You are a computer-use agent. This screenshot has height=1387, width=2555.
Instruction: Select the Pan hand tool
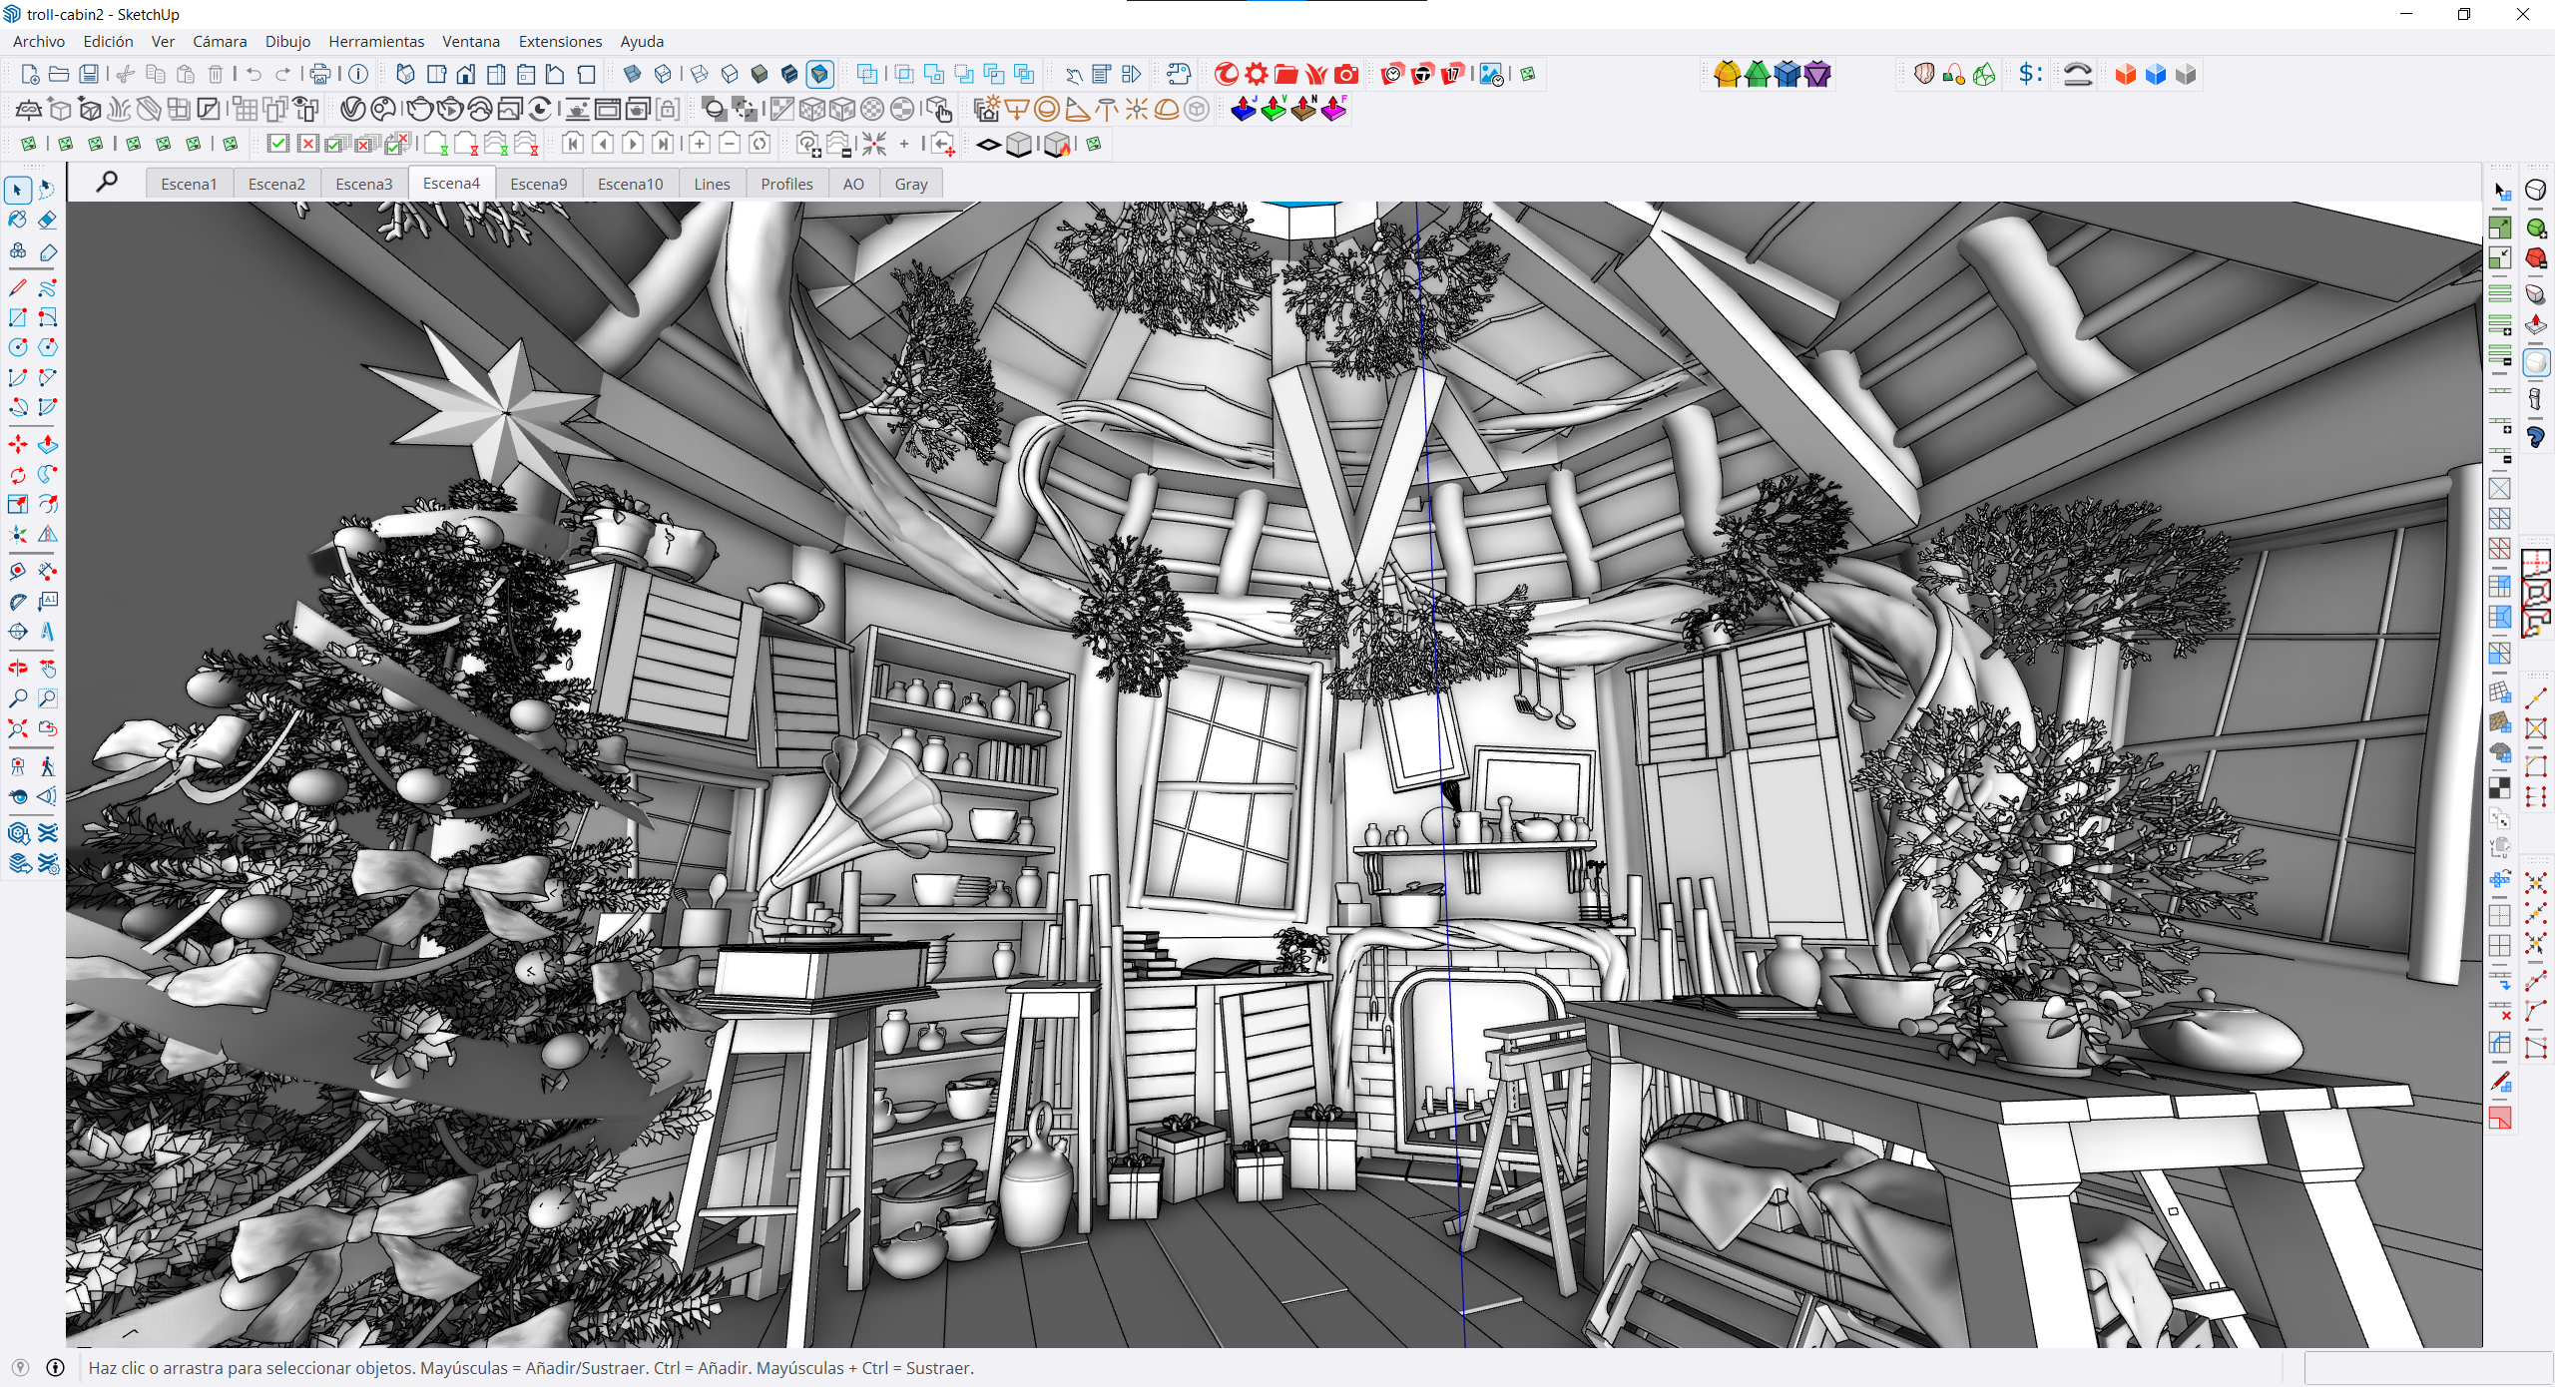(x=47, y=669)
